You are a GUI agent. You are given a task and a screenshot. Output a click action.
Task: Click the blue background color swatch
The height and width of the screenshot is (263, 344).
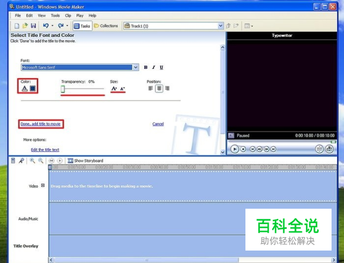point(33,89)
